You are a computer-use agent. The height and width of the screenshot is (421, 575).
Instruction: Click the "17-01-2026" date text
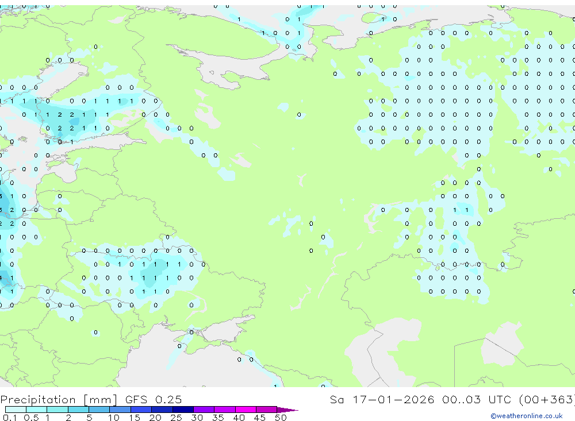pos(393,399)
